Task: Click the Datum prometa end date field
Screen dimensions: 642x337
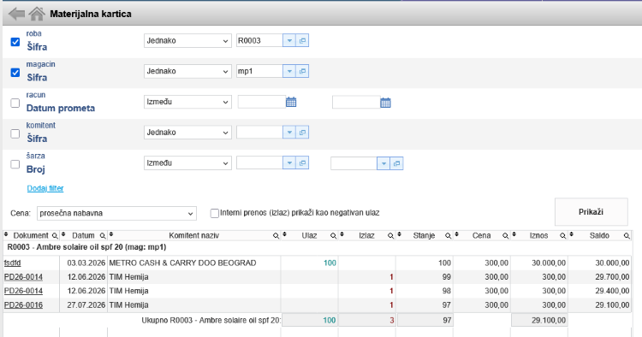Action: click(x=356, y=102)
